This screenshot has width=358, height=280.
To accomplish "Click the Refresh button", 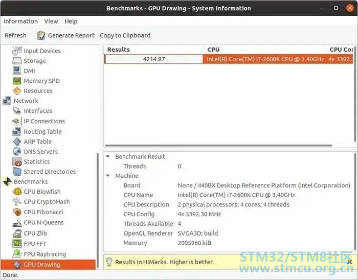I will [x=15, y=35].
